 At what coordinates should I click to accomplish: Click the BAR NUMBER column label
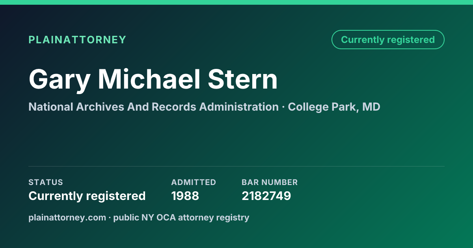(x=270, y=182)
